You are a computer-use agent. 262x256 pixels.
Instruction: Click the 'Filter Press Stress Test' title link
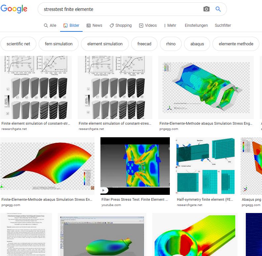[135, 200]
